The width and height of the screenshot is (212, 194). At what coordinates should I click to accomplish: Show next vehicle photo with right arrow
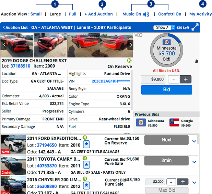coord(130,44)
